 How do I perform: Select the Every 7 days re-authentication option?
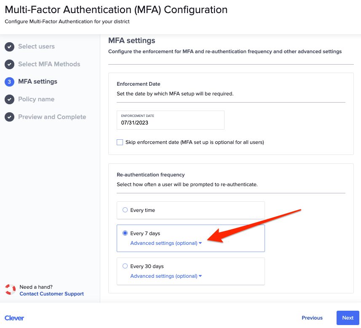(125, 233)
